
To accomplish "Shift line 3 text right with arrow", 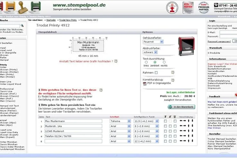I will (185, 131).
